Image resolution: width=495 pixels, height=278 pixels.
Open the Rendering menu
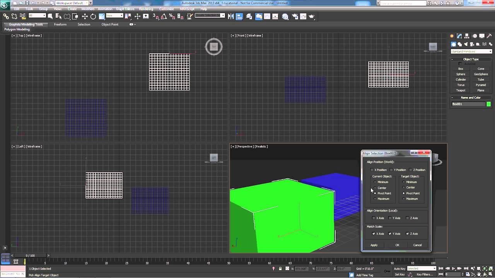click(x=146, y=9)
